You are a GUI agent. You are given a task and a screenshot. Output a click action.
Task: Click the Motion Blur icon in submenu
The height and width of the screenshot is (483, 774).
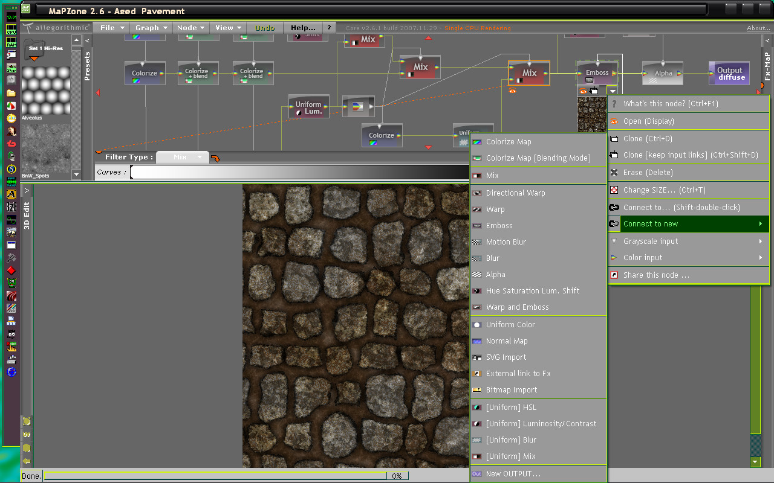pyautogui.click(x=477, y=242)
